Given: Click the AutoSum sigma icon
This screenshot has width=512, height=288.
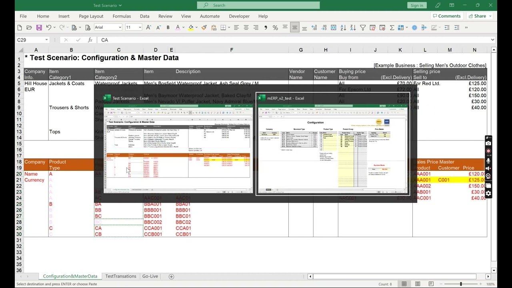Looking at the screenshot, I should click(392, 28).
